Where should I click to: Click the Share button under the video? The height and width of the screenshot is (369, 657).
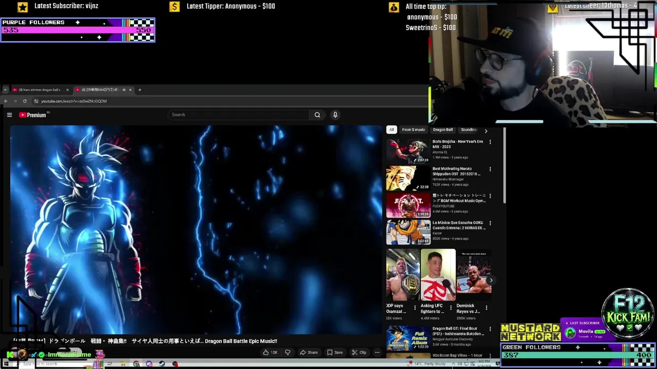(x=308, y=353)
